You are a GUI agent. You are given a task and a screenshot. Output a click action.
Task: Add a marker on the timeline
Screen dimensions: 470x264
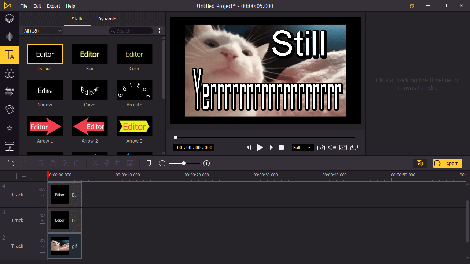149,163
